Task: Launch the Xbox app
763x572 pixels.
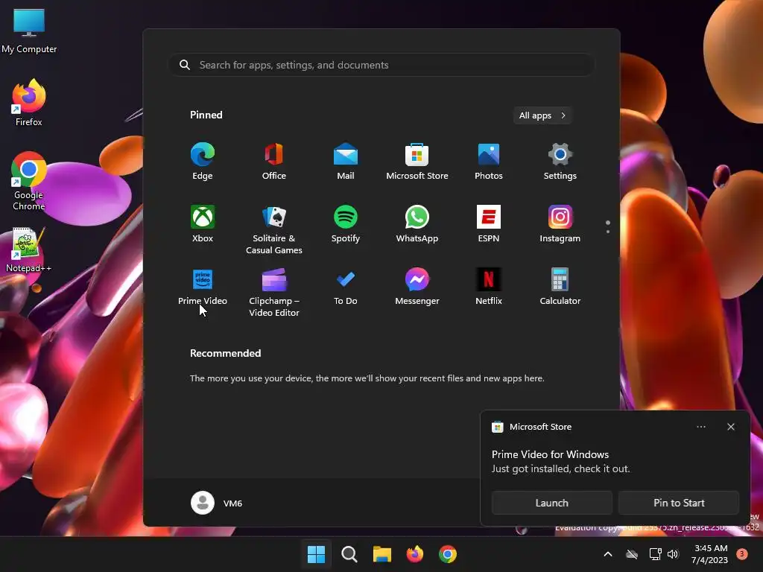Action: click(203, 223)
